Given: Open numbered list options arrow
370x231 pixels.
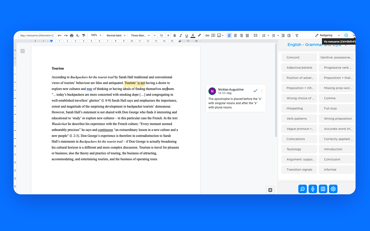Looking at the screenshot, I should coord(268,36).
